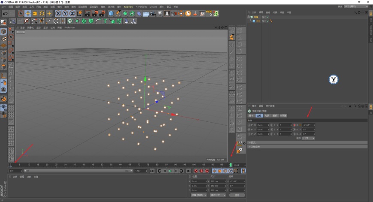Toggle the coordinate system icon
Image resolution: width=373 pixels, height=202 pixels.
[x=79, y=14]
